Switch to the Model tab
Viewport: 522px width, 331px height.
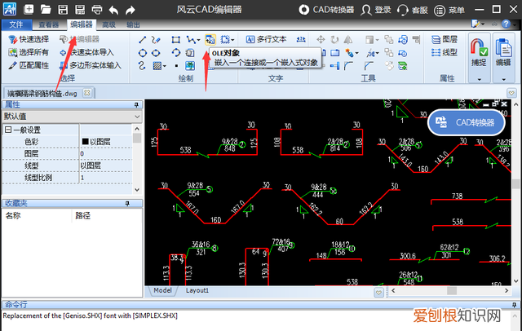(x=162, y=290)
